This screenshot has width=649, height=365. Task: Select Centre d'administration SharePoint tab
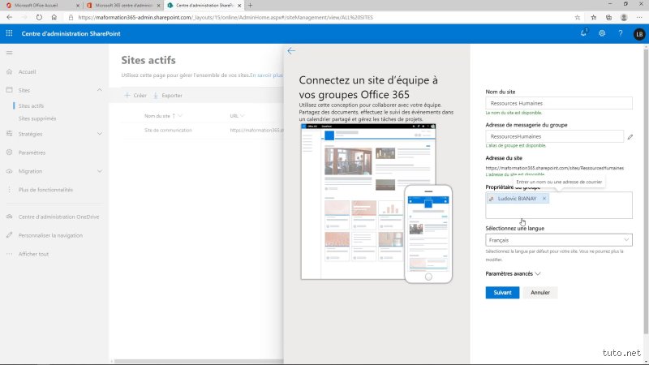204,6
